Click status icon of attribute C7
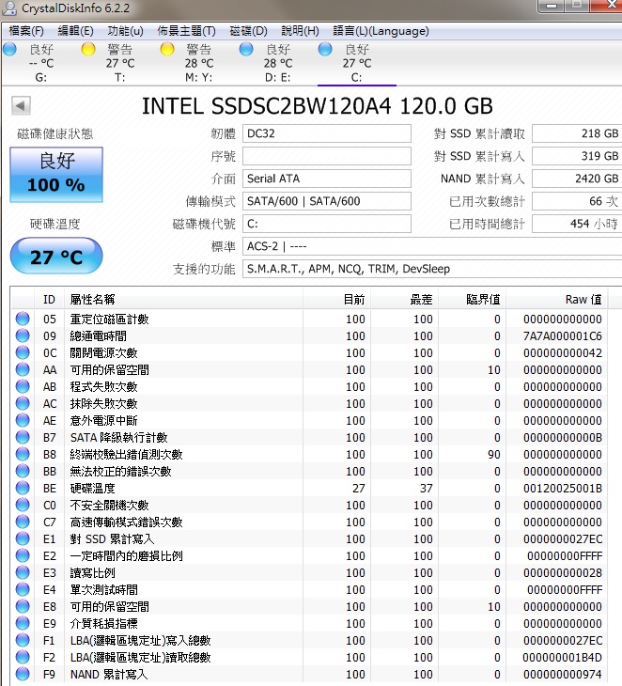622x686 pixels. coord(23,522)
